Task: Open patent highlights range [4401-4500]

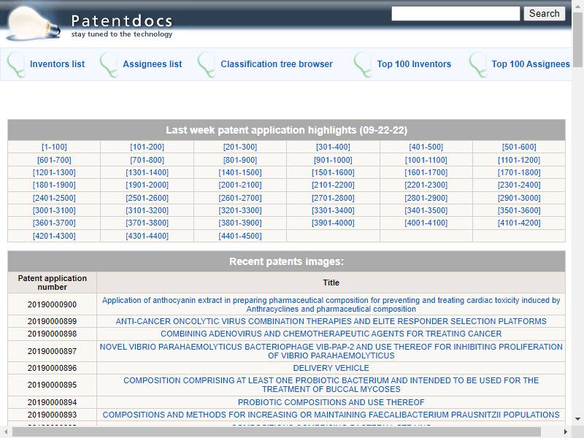Action: click(240, 236)
